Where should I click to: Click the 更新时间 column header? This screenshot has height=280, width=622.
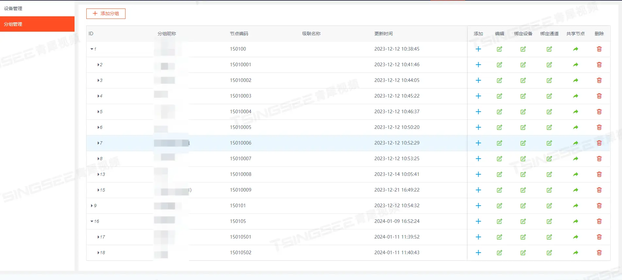[x=383, y=34]
